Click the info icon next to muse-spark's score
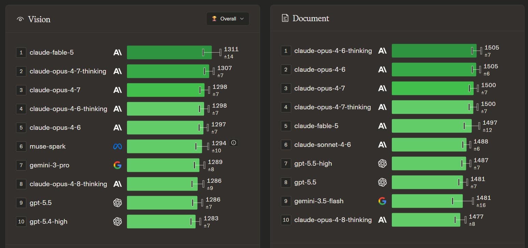Screen dimensions: 528x248 click(233, 143)
